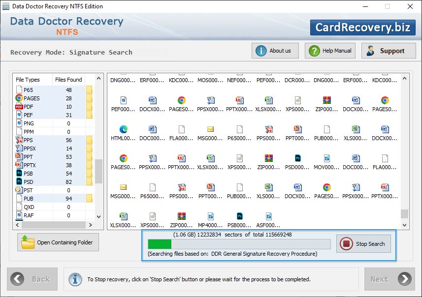422x297 pixels.
Task: Select the NEF000... recovered file label
Action: [239, 80]
